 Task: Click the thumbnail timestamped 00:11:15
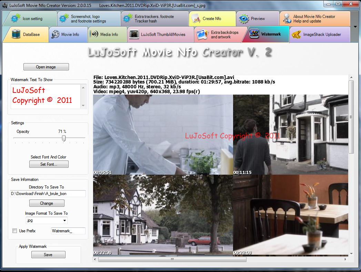291,135
